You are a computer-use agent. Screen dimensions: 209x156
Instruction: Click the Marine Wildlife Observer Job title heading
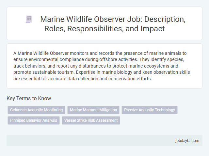[x=113, y=24]
